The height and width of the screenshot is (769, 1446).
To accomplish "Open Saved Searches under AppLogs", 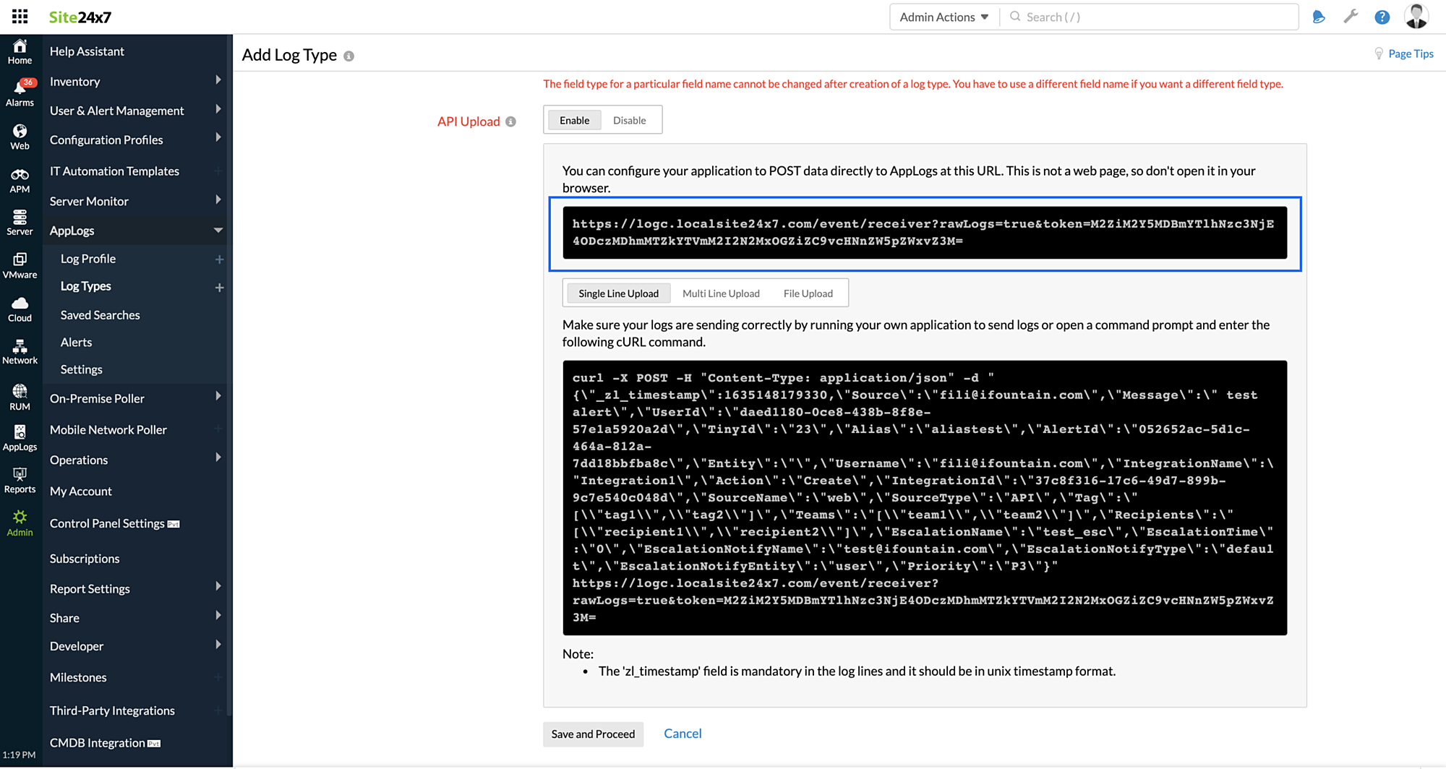I will (100, 315).
